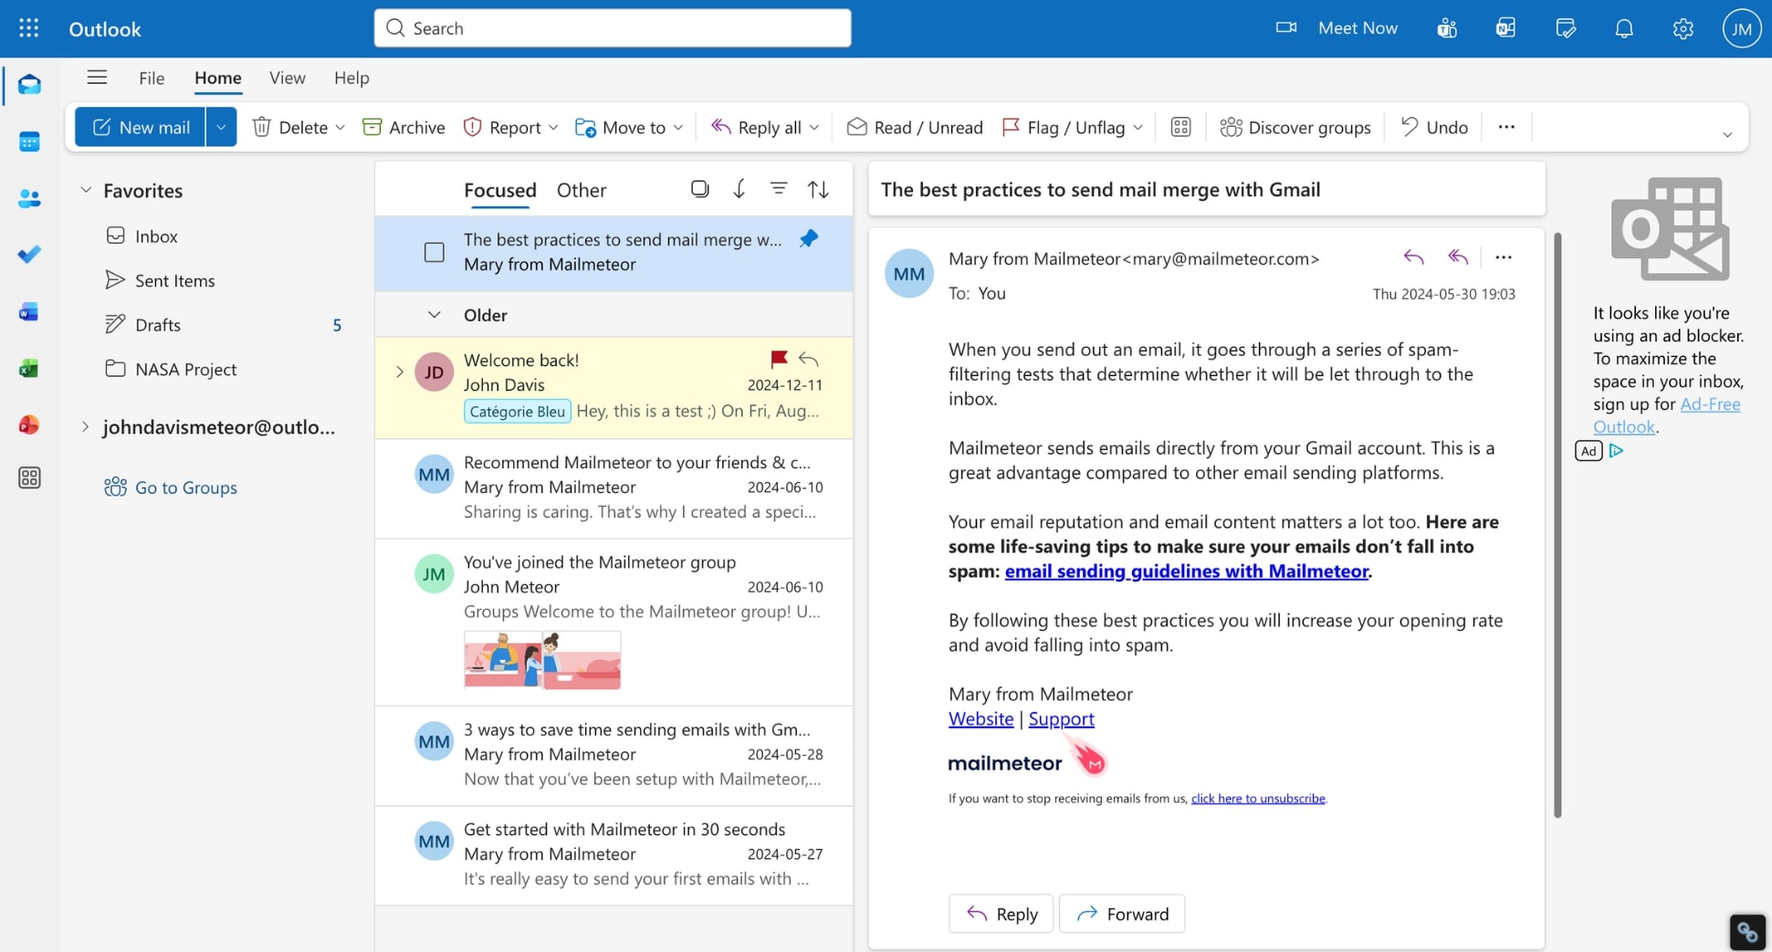The image size is (1772, 952).
Task: Open the People app in the sidebar
Action: point(30,198)
